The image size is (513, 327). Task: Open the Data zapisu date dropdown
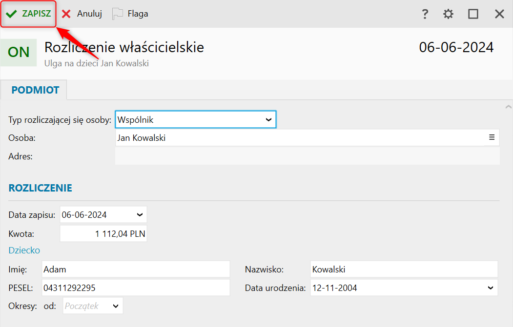click(140, 214)
